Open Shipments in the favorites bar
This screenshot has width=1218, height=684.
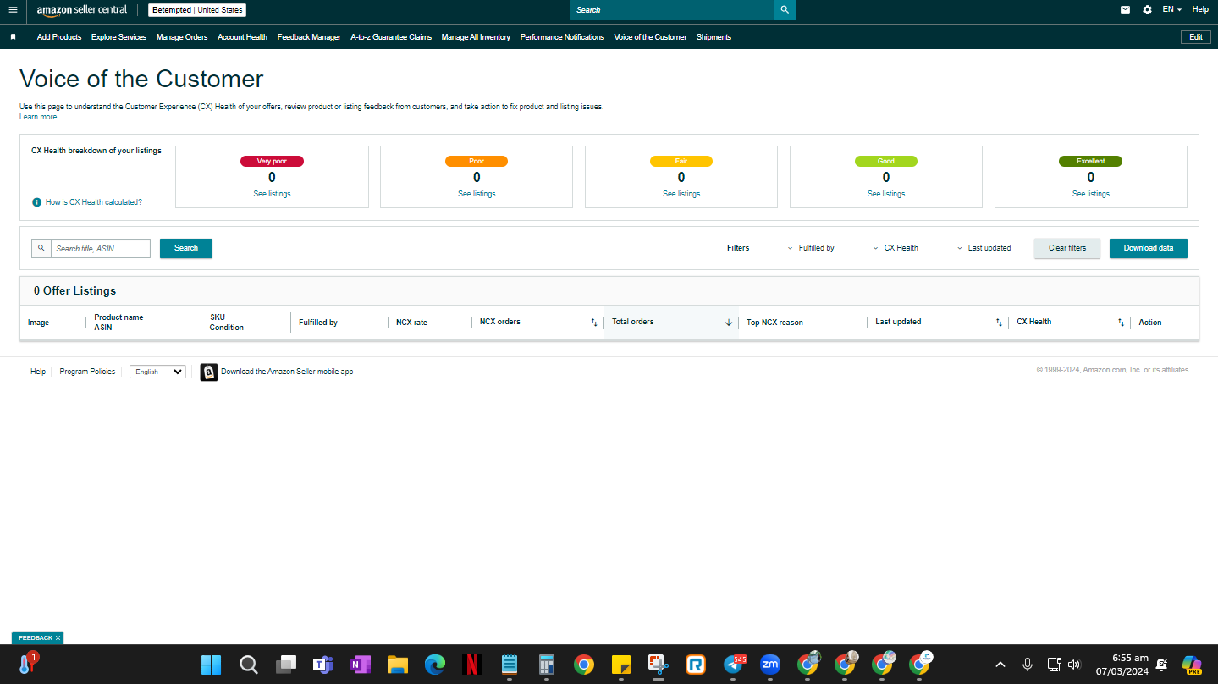click(714, 37)
